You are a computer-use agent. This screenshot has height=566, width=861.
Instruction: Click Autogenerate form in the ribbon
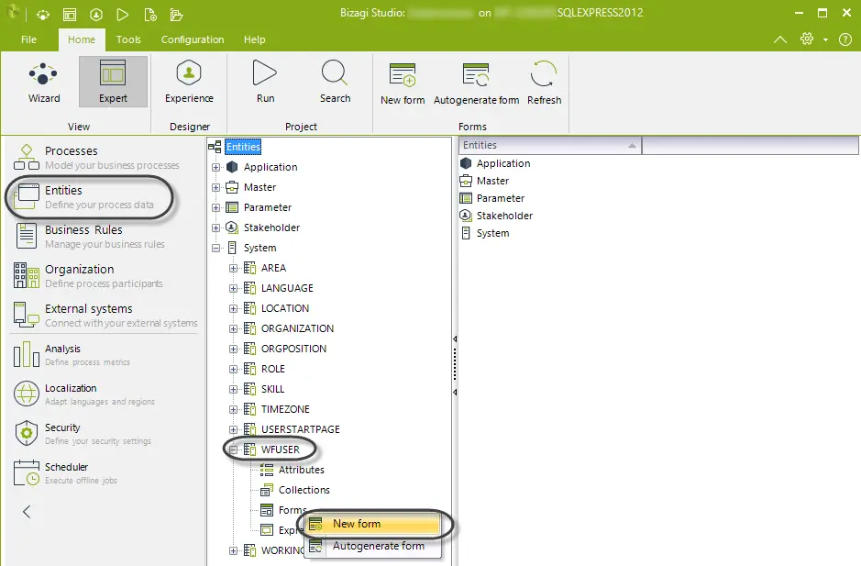coord(476,83)
